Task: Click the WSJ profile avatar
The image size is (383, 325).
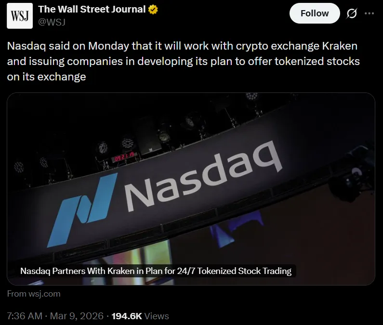Action: click(x=20, y=15)
